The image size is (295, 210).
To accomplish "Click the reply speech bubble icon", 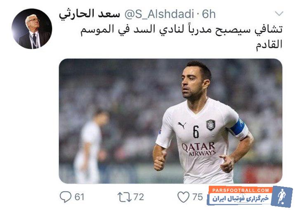I will 66,197.
